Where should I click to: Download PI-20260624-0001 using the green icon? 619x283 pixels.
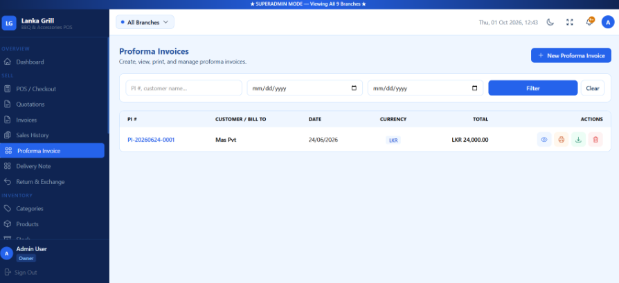[x=578, y=139]
